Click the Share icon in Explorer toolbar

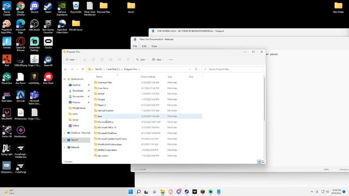(119, 59)
